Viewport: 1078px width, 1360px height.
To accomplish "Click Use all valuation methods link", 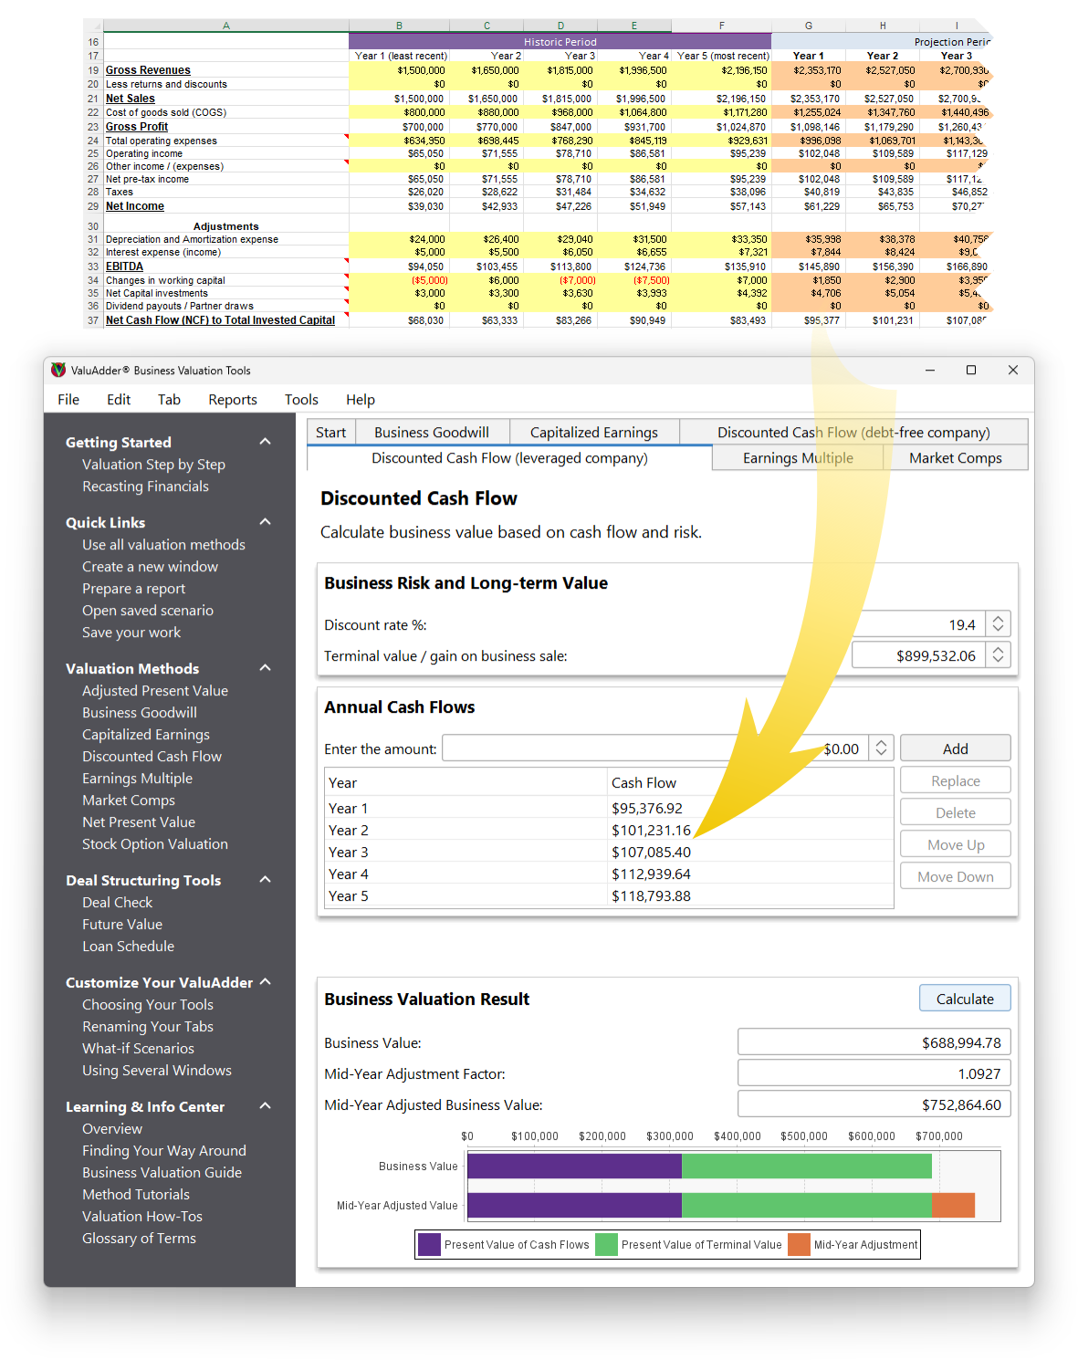I will (x=163, y=545).
